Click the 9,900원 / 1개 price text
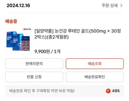 pos(47,51)
